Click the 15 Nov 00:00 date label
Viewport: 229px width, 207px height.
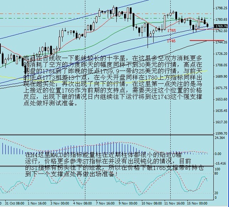click(197, 203)
